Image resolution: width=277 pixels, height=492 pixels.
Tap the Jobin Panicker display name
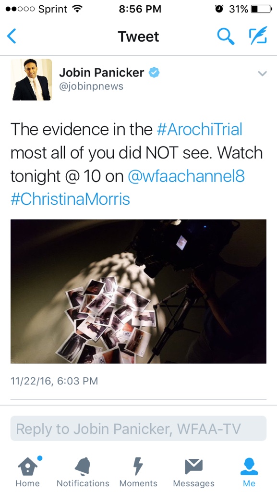click(x=102, y=73)
